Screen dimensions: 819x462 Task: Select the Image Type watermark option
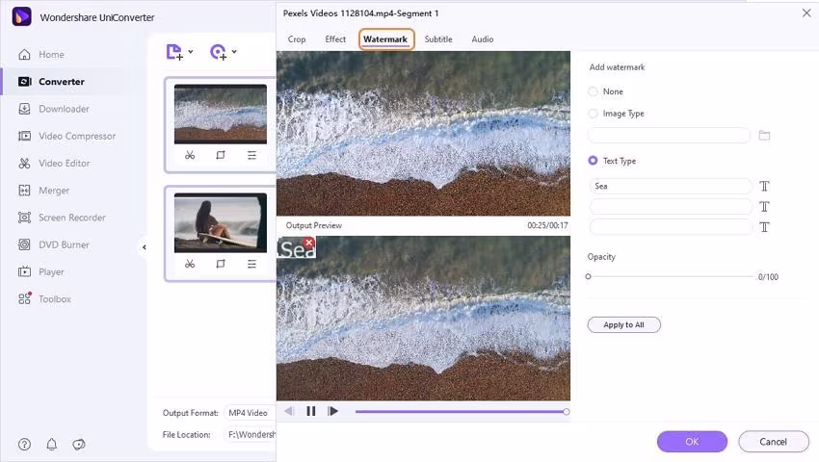pos(593,114)
